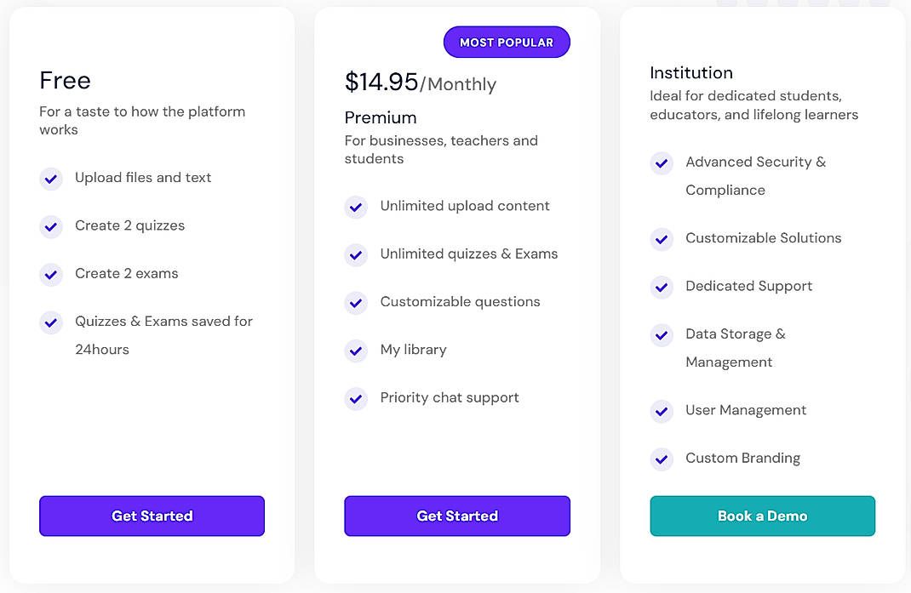Click the checkmark beside User Management

662,411
